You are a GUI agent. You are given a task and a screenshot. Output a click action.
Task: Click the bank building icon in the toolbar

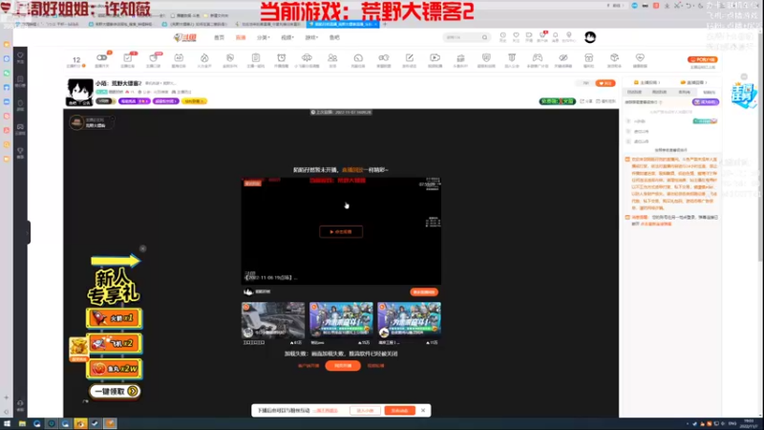460,58
